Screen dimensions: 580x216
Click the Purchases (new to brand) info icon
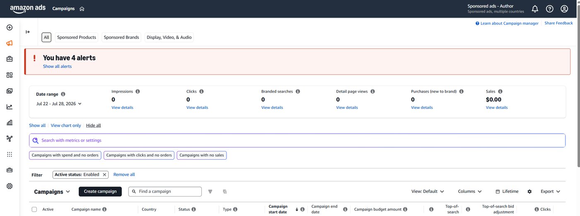(x=461, y=91)
